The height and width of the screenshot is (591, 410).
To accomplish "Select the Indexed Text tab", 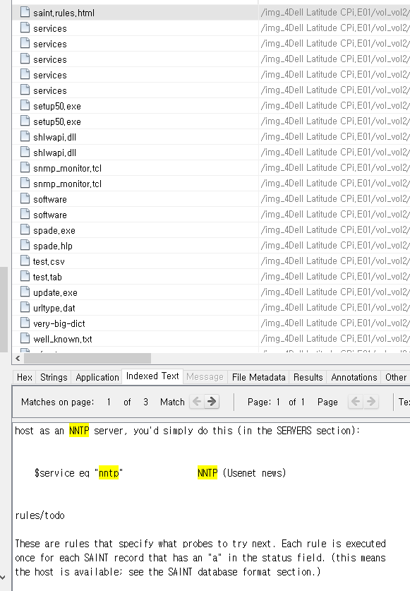I will [x=152, y=376].
